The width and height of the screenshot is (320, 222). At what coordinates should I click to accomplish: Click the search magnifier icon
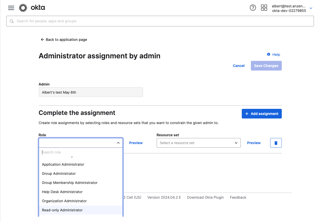tap(12, 21)
